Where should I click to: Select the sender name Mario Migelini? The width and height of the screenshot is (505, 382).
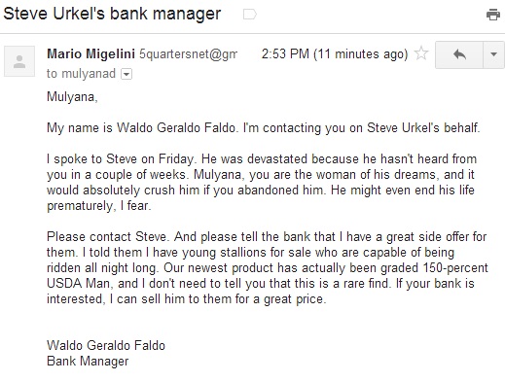click(90, 53)
